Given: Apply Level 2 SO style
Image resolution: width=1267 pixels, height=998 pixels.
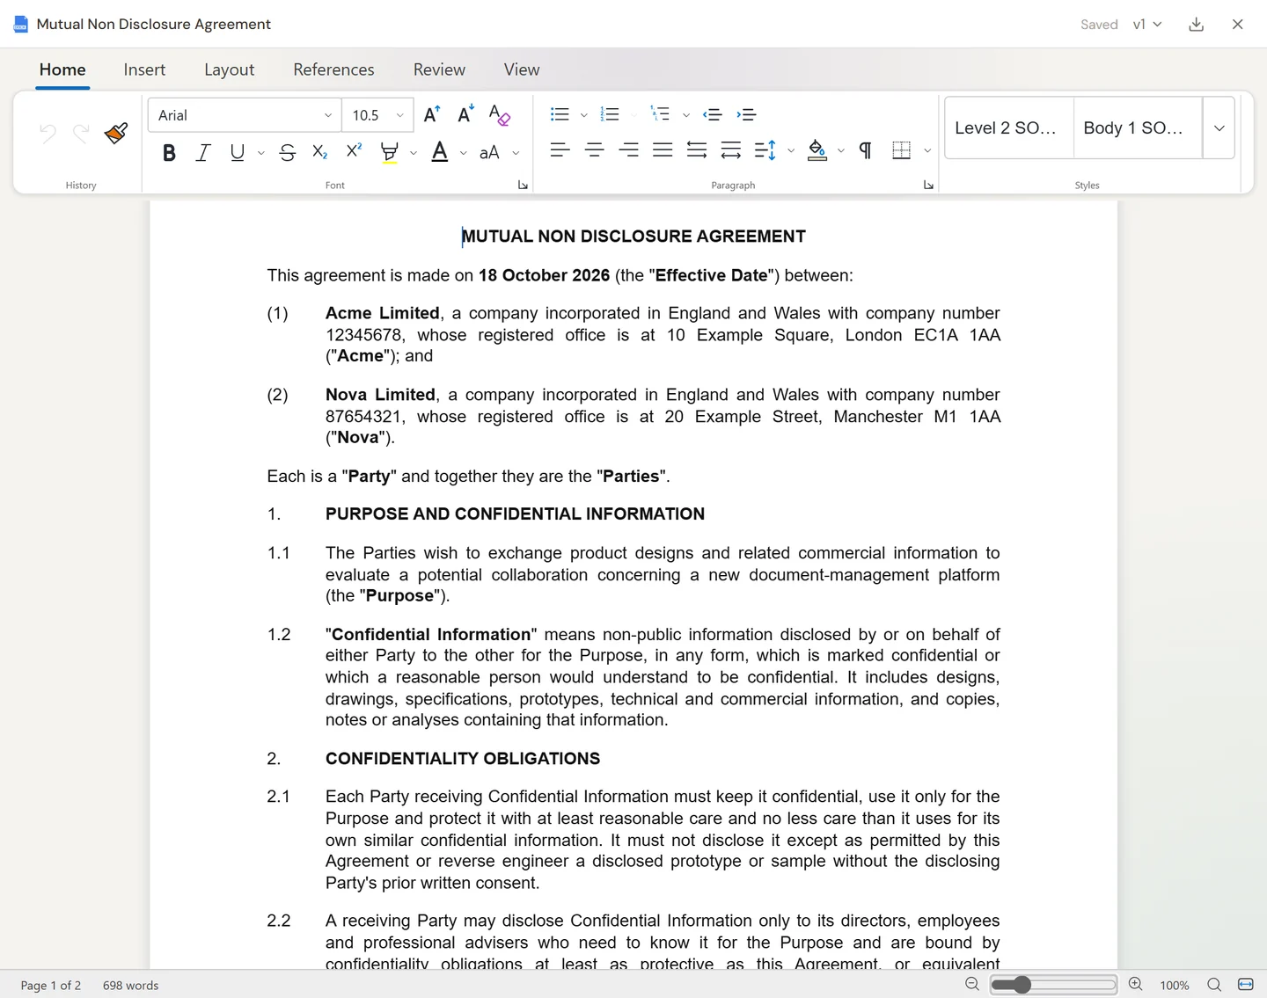Looking at the screenshot, I should pos(1009,128).
